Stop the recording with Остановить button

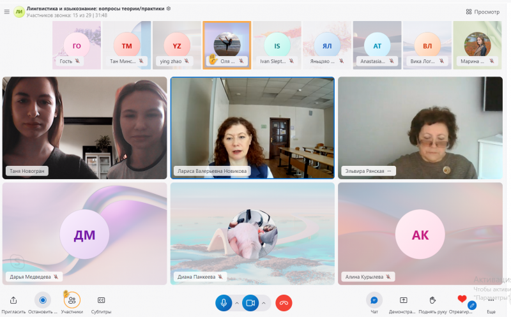(43, 300)
